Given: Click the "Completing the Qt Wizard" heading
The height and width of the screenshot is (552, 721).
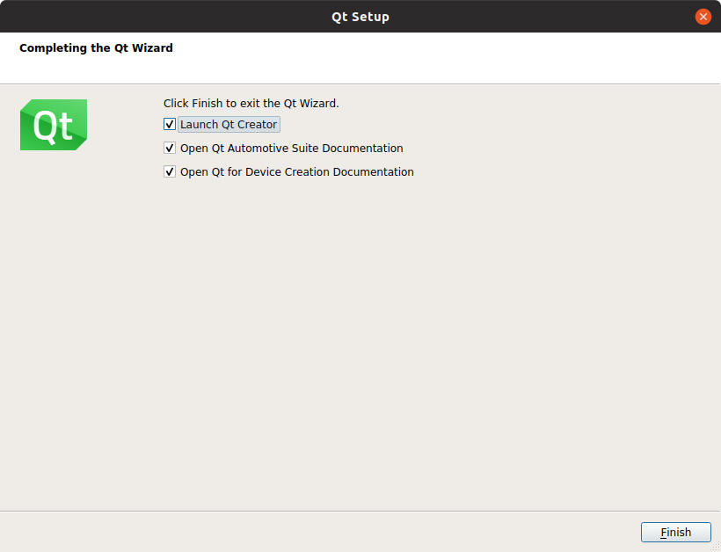Looking at the screenshot, I should [96, 48].
